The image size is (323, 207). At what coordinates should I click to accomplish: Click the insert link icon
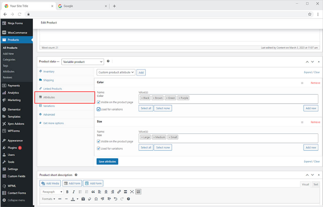(x=119, y=192)
